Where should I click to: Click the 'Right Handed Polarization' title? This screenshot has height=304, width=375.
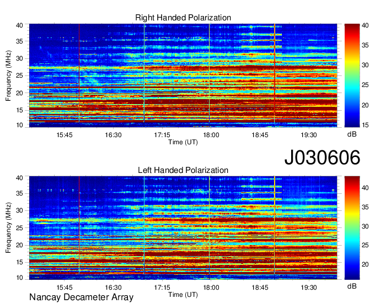pyautogui.click(x=183, y=18)
